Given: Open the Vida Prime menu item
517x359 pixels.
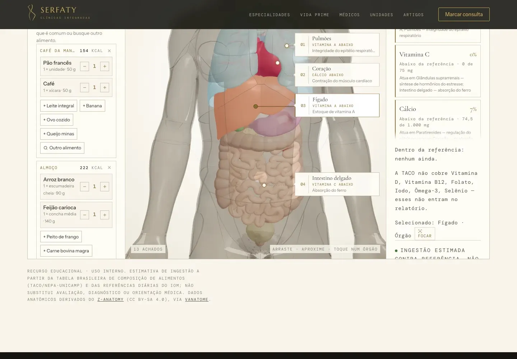Looking at the screenshot, I should (x=315, y=15).
